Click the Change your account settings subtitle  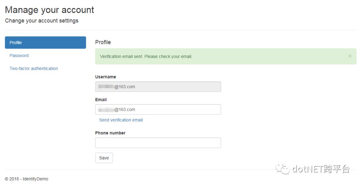[x=42, y=21]
